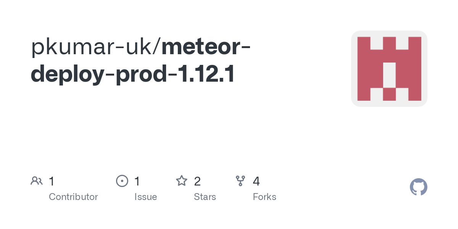Click the Contributor label
The height and width of the screenshot is (229, 458).
[x=73, y=197]
